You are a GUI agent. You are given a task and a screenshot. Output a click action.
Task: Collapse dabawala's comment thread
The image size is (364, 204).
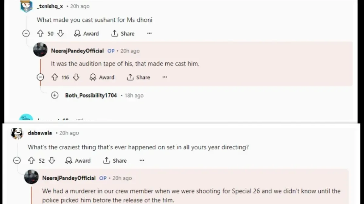tap(17, 160)
